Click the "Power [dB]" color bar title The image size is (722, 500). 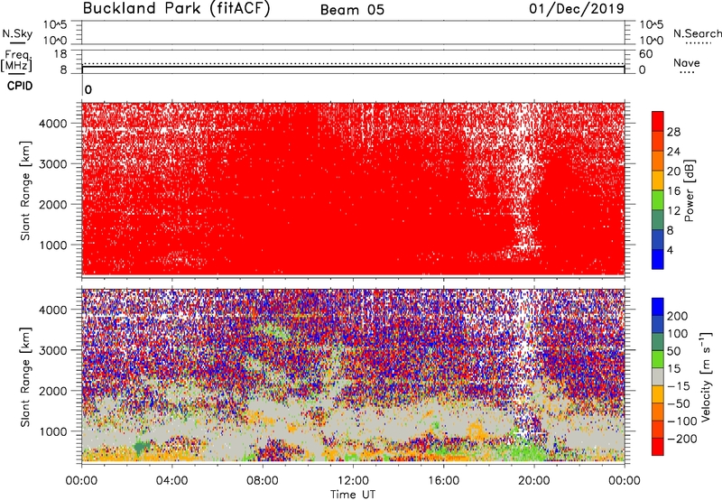tap(689, 190)
